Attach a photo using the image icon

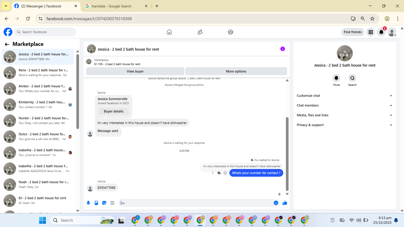tap(96, 203)
